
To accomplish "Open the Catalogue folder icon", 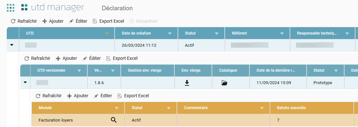I will pos(224,83).
